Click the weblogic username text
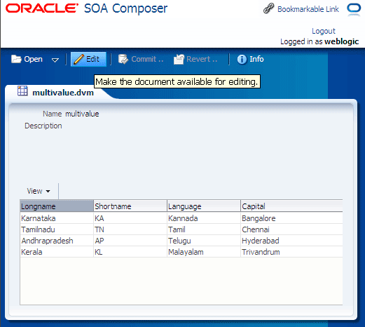 [342, 41]
